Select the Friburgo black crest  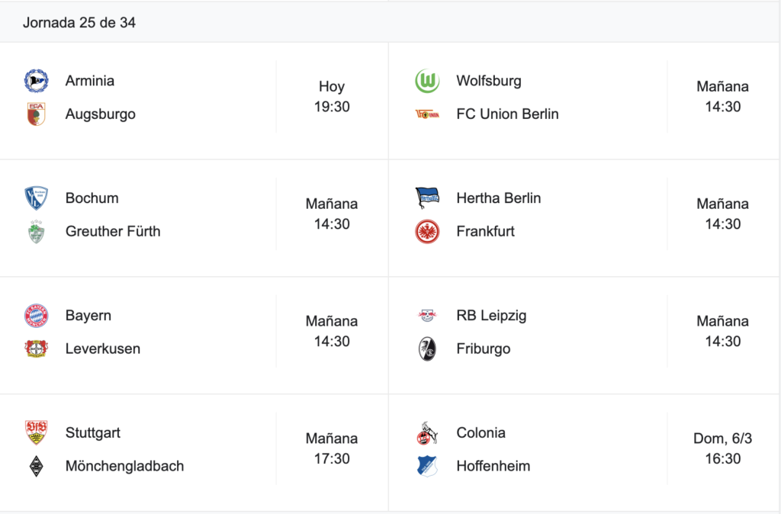(x=427, y=349)
